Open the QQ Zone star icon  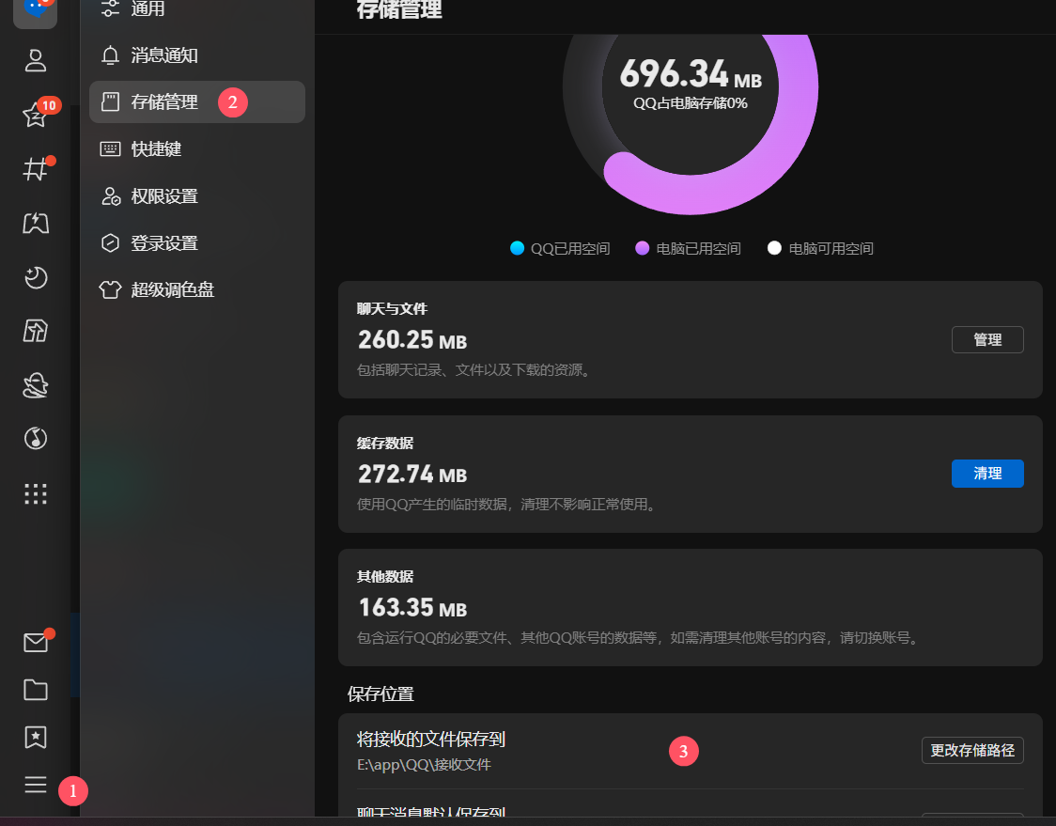pos(35,115)
